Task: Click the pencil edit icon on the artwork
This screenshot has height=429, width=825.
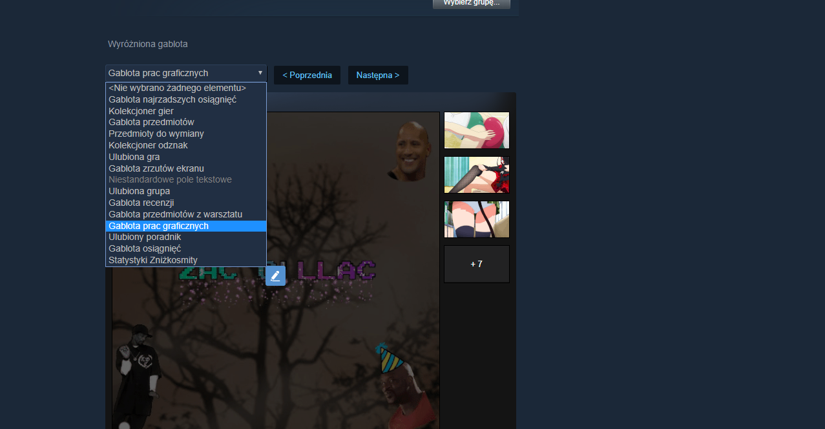Action: [x=275, y=275]
